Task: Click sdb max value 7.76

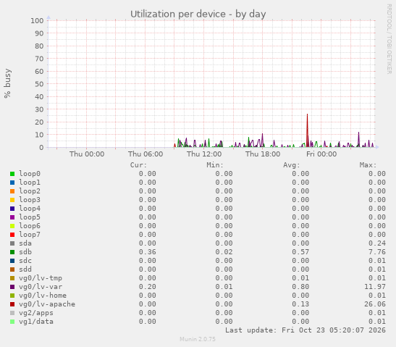Action: 376,252
